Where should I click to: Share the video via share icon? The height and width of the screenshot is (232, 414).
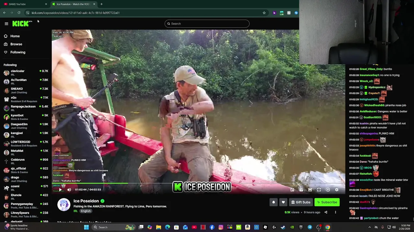tap(326, 212)
